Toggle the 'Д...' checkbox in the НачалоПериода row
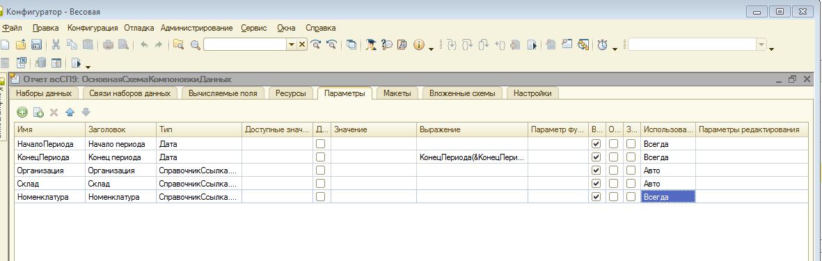The height and width of the screenshot is (261, 822). pyautogui.click(x=320, y=143)
